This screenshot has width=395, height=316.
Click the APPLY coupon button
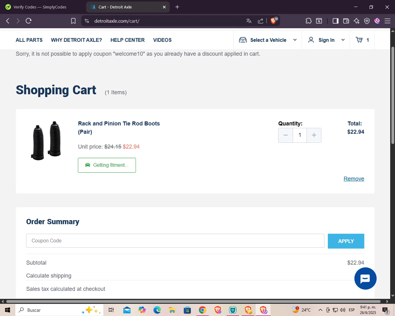point(346,241)
